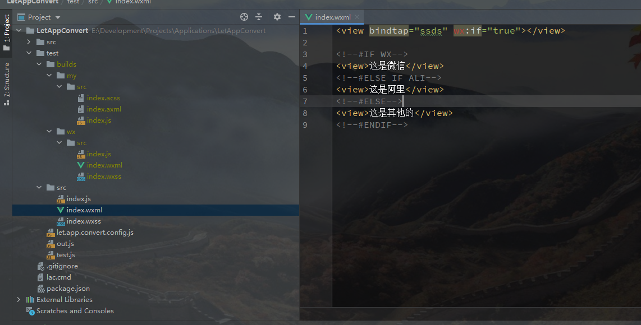Expand External Libraries node

pos(19,300)
